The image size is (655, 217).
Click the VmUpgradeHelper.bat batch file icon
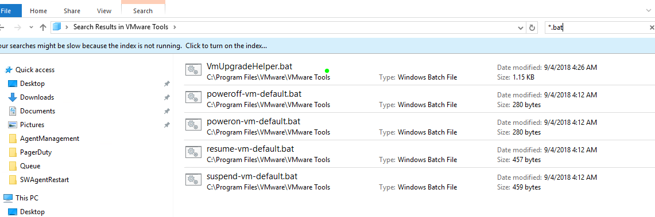[193, 70]
